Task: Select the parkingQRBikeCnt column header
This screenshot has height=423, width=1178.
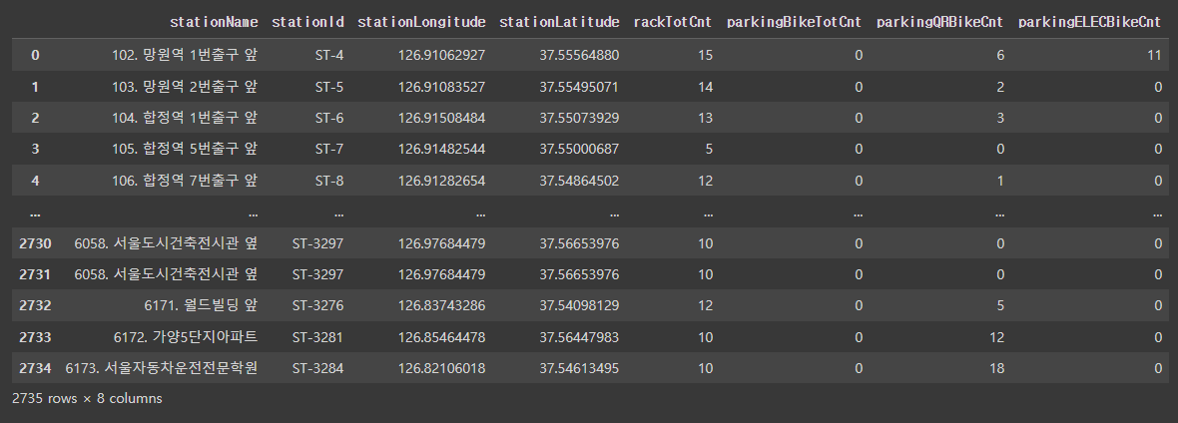Action: [939, 23]
